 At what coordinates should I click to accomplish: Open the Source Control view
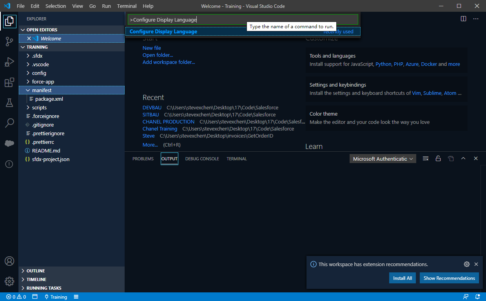pos(9,42)
